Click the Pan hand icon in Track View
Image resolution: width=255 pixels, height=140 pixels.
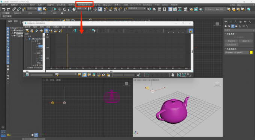click(x=172, y=75)
